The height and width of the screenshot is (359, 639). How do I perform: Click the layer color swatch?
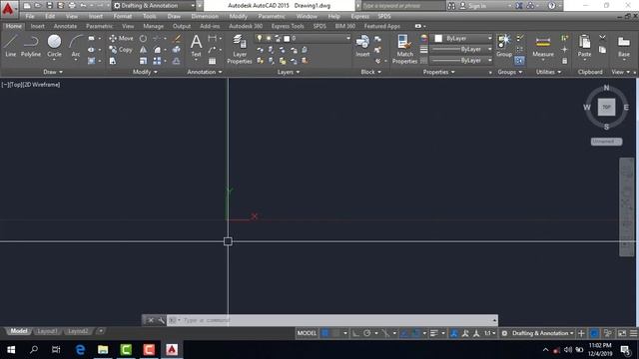(287, 38)
